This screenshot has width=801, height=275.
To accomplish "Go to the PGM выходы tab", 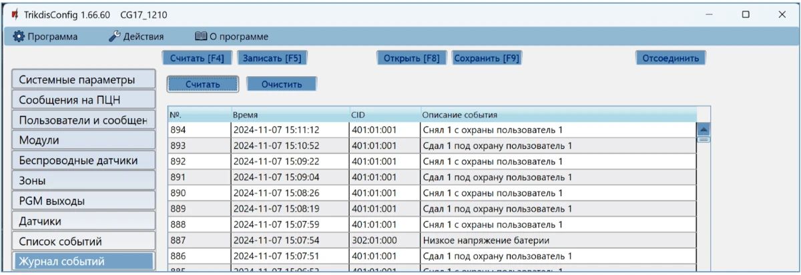I will coord(83,201).
